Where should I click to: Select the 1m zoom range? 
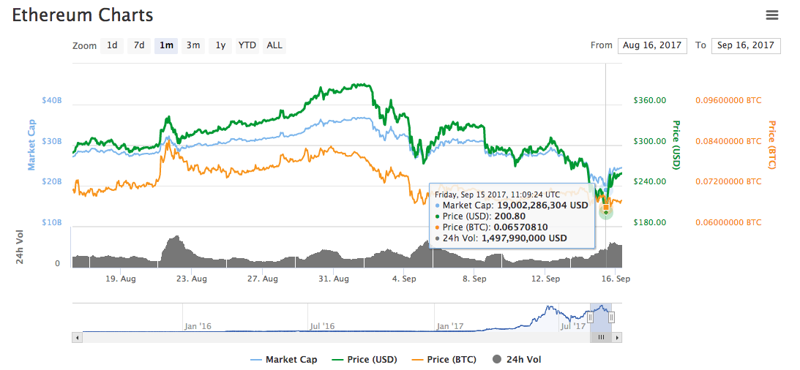pyautogui.click(x=166, y=45)
